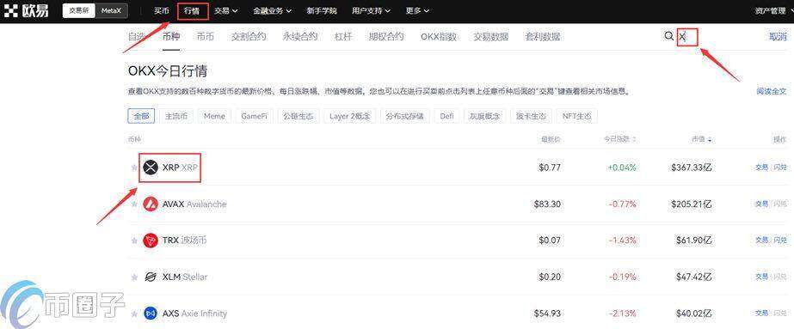This screenshot has width=794, height=329.
Task: Open the 更多 dropdown menu
Action: coord(418,10)
